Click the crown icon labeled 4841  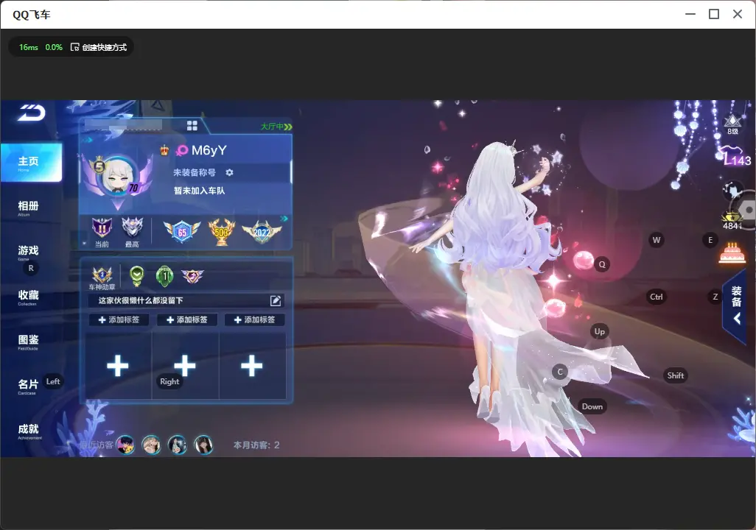pos(732,220)
